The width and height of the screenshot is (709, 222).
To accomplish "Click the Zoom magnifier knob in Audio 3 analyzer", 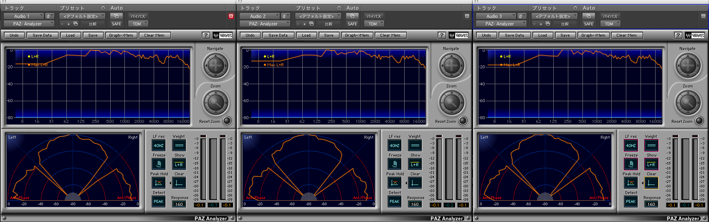I will pos(688,102).
